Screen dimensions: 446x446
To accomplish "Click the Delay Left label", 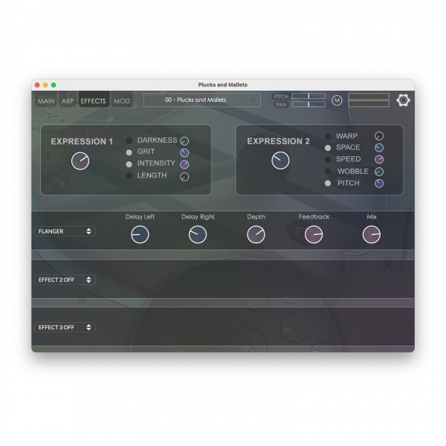I will pos(140,217).
